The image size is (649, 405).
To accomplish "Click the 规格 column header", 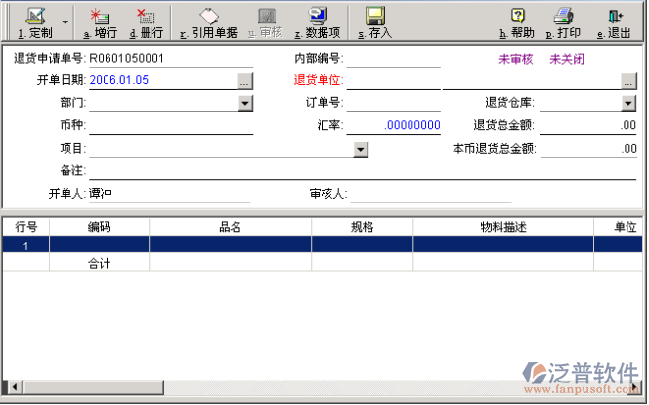I will pos(363,227).
